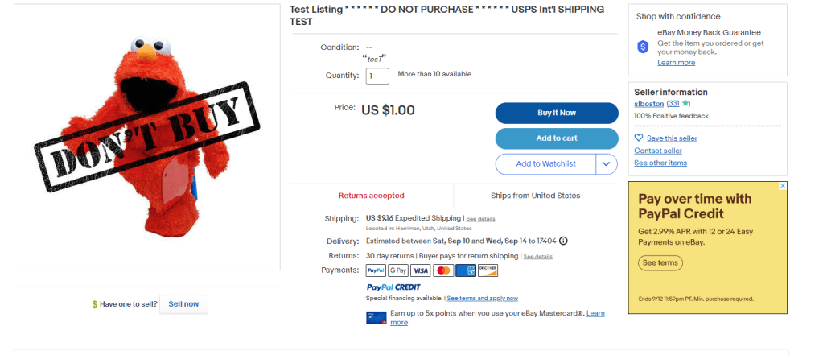This screenshot has height=355, width=823.
Task: Open the slboston seller profile link
Action: 648,104
